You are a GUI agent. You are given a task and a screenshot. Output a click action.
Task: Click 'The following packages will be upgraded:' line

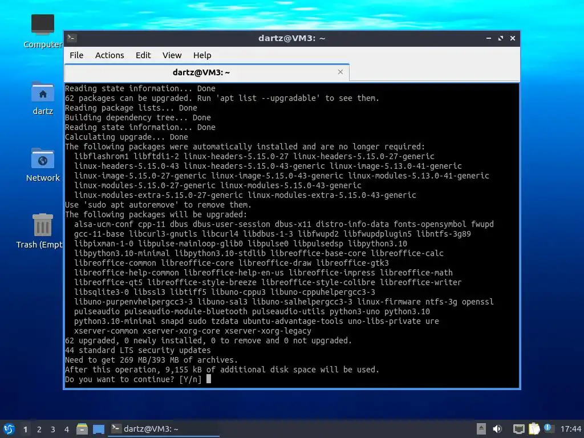click(156, 214)
